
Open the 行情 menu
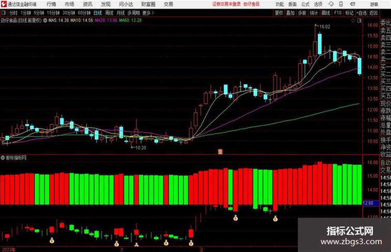click(51, 4)
